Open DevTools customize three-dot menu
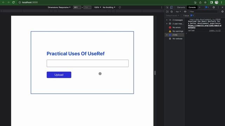Screen dimensions: 225x126 click(218, 7)
